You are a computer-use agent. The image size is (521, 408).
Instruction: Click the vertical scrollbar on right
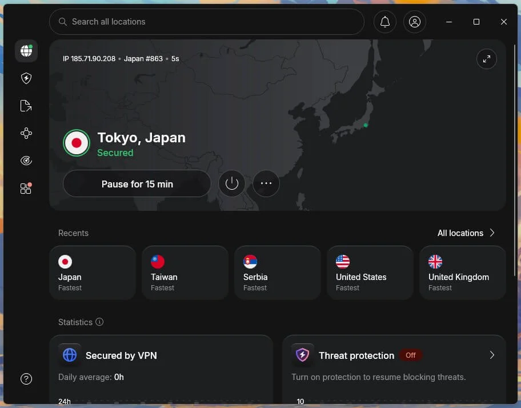515,159
